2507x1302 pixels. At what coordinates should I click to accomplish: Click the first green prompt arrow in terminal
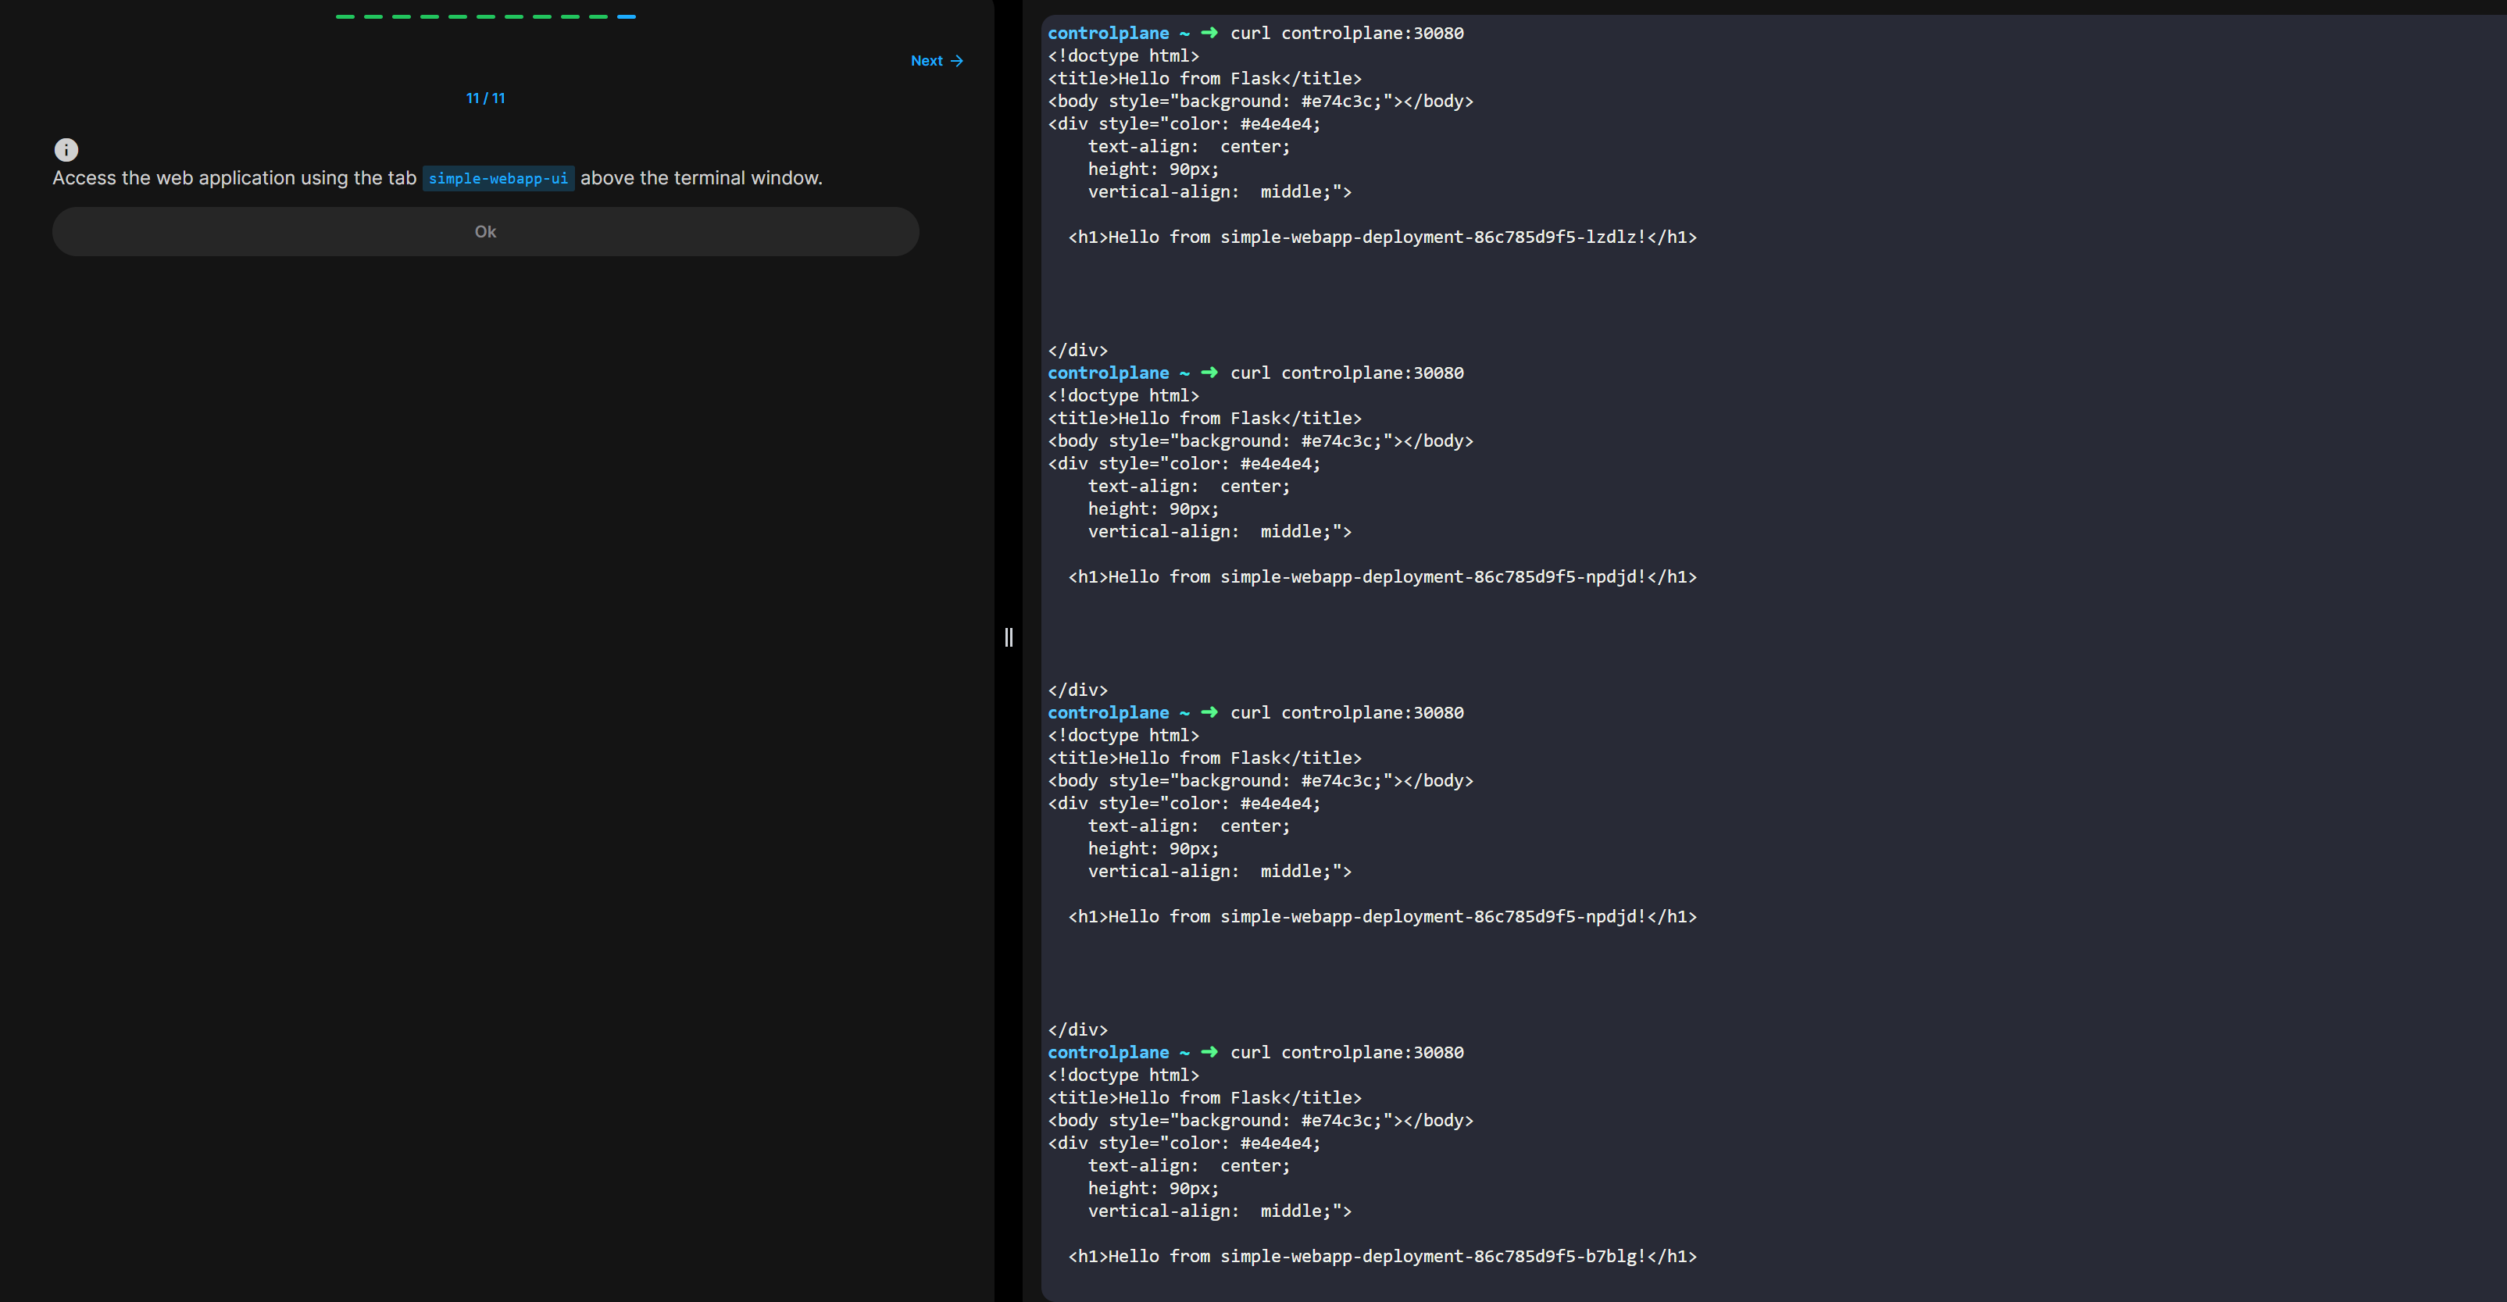[1209, 33]
